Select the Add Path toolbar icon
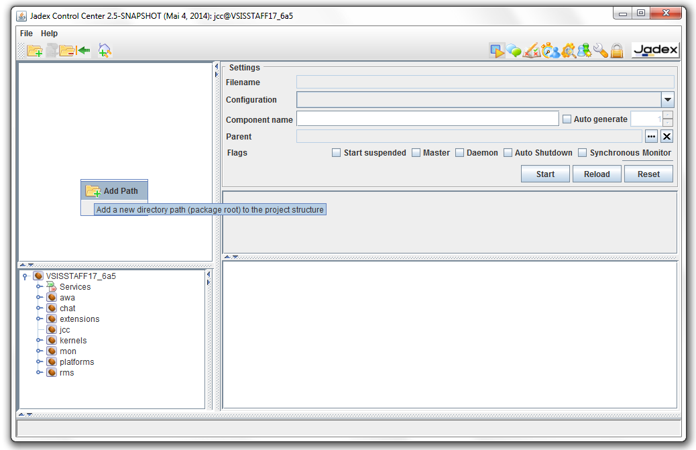This screenshot has width=696, height=450. (34, 50)
